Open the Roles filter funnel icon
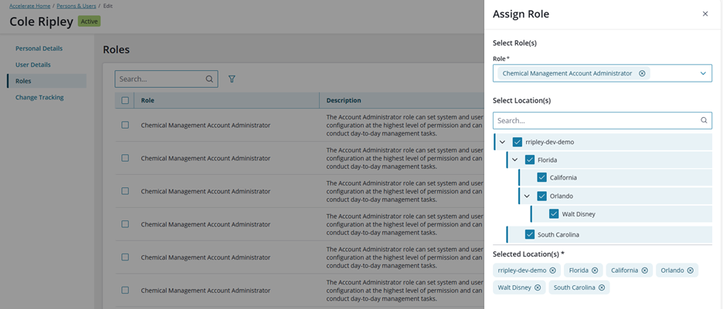The height and width of the screenshot is (309, 723). [x=232, y=79]
